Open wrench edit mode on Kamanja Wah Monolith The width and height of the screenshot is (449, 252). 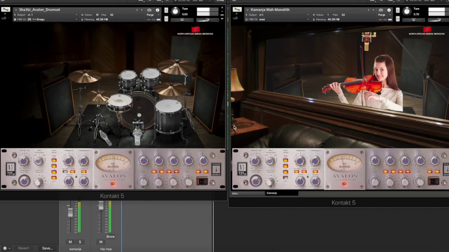[x=237, y=10]
